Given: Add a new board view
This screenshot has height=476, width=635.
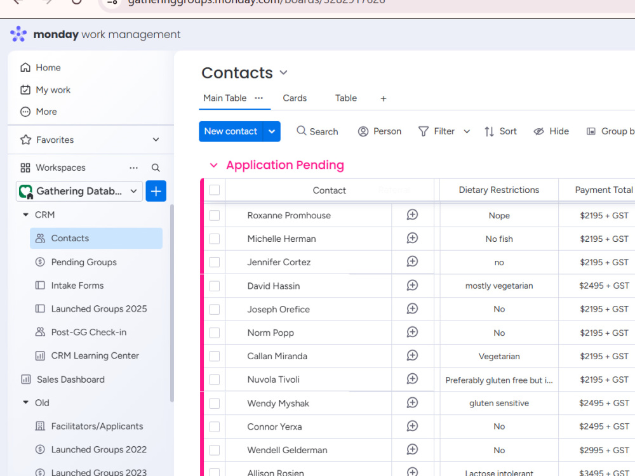Looking at the screenshot, I should click(383, 98).
